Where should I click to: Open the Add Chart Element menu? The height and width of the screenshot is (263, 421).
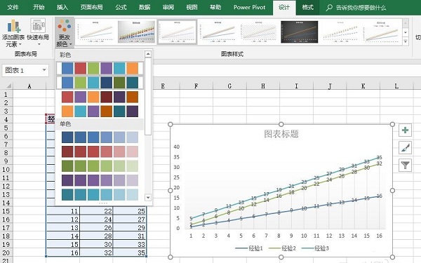pyautogui.click(x=13, y=33)
